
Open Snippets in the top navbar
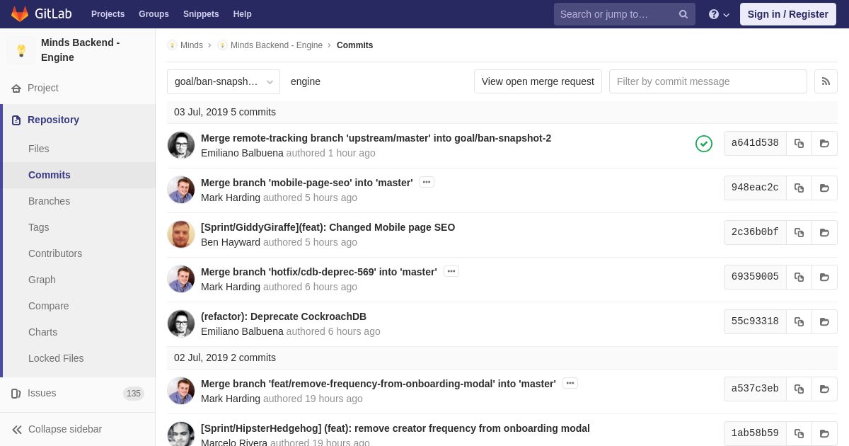[201, 14]
